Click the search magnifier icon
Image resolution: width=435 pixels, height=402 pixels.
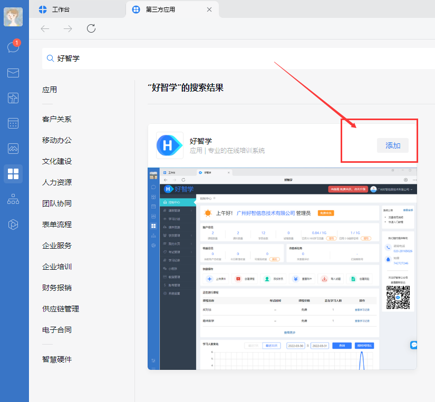coord(50,58)
